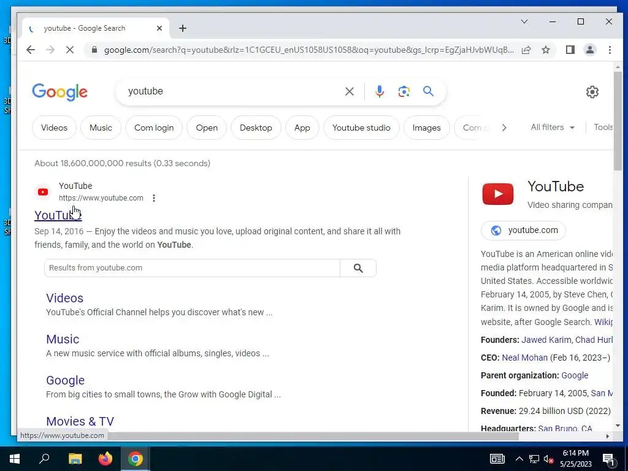Select the Images filter chip
The width and height of the screenshot is (628, 471).
tap(427, 128)
